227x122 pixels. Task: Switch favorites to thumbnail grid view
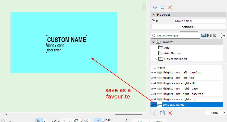[x=209, y=36]
